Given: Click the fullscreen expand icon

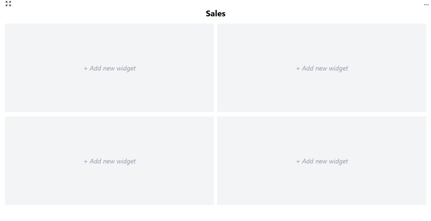Looking at the screenshot, I should 8,4.
